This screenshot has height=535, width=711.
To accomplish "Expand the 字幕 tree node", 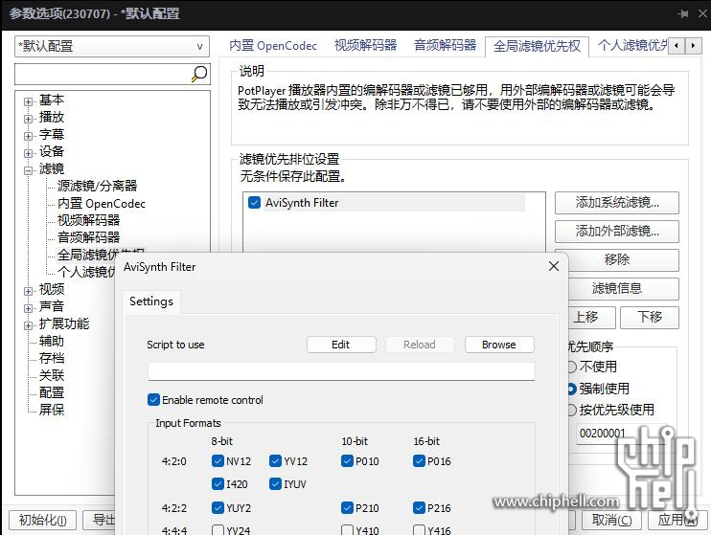I will pyautogui.click(x=28, y=136).
